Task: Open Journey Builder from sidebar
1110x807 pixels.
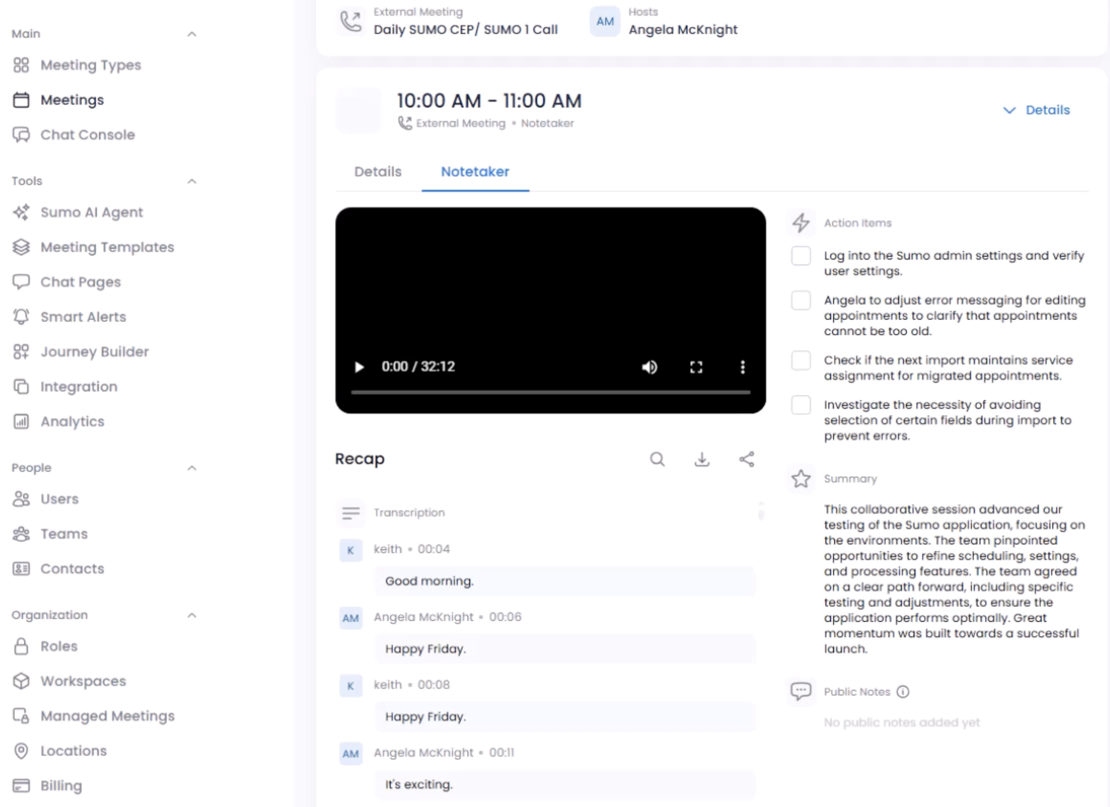Action: [x=95, y=352]
